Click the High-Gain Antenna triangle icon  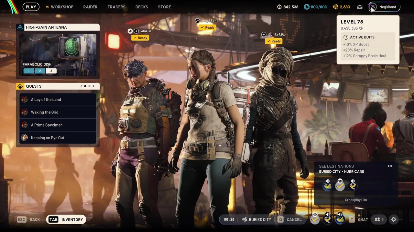coord(20,27)
